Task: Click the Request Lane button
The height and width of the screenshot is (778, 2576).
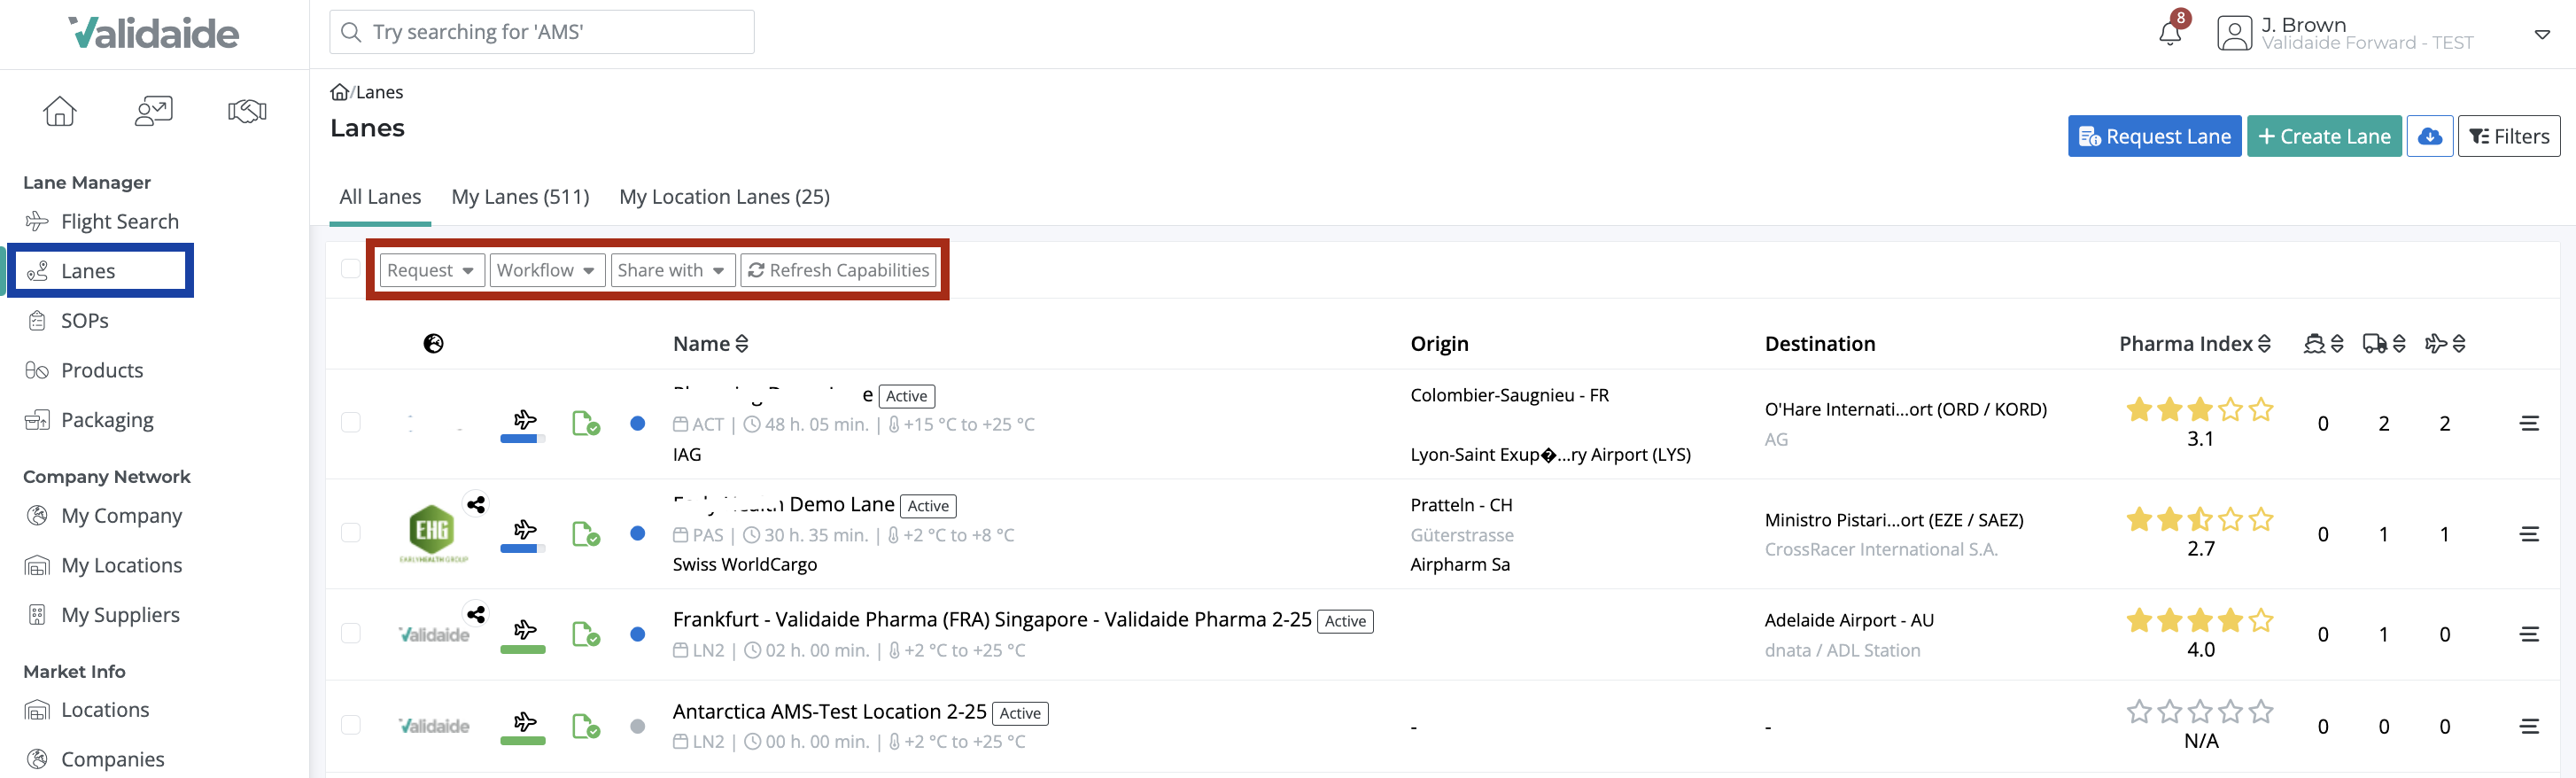Action: [x=2154, y=136]
